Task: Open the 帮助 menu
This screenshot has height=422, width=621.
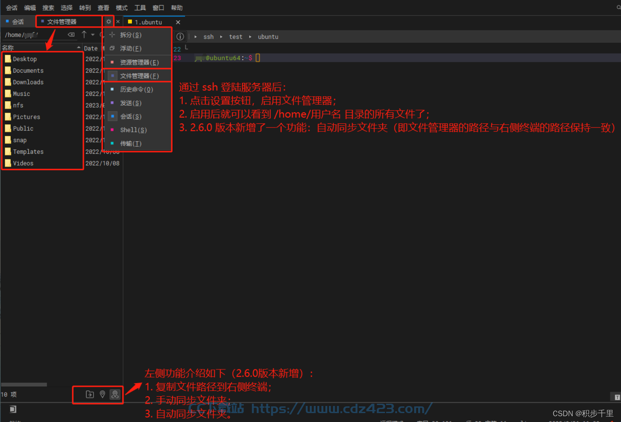Action: pyautogui.click(x=177, y=8)
